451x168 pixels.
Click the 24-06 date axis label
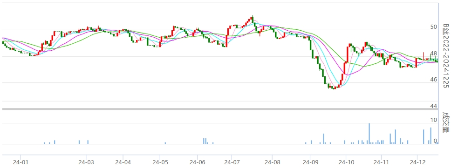pyautogui.click(x=197, y=162)
